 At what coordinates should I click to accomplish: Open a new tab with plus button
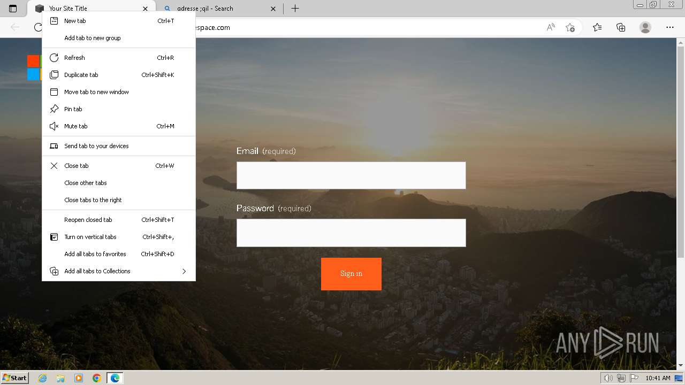[295, 9]
